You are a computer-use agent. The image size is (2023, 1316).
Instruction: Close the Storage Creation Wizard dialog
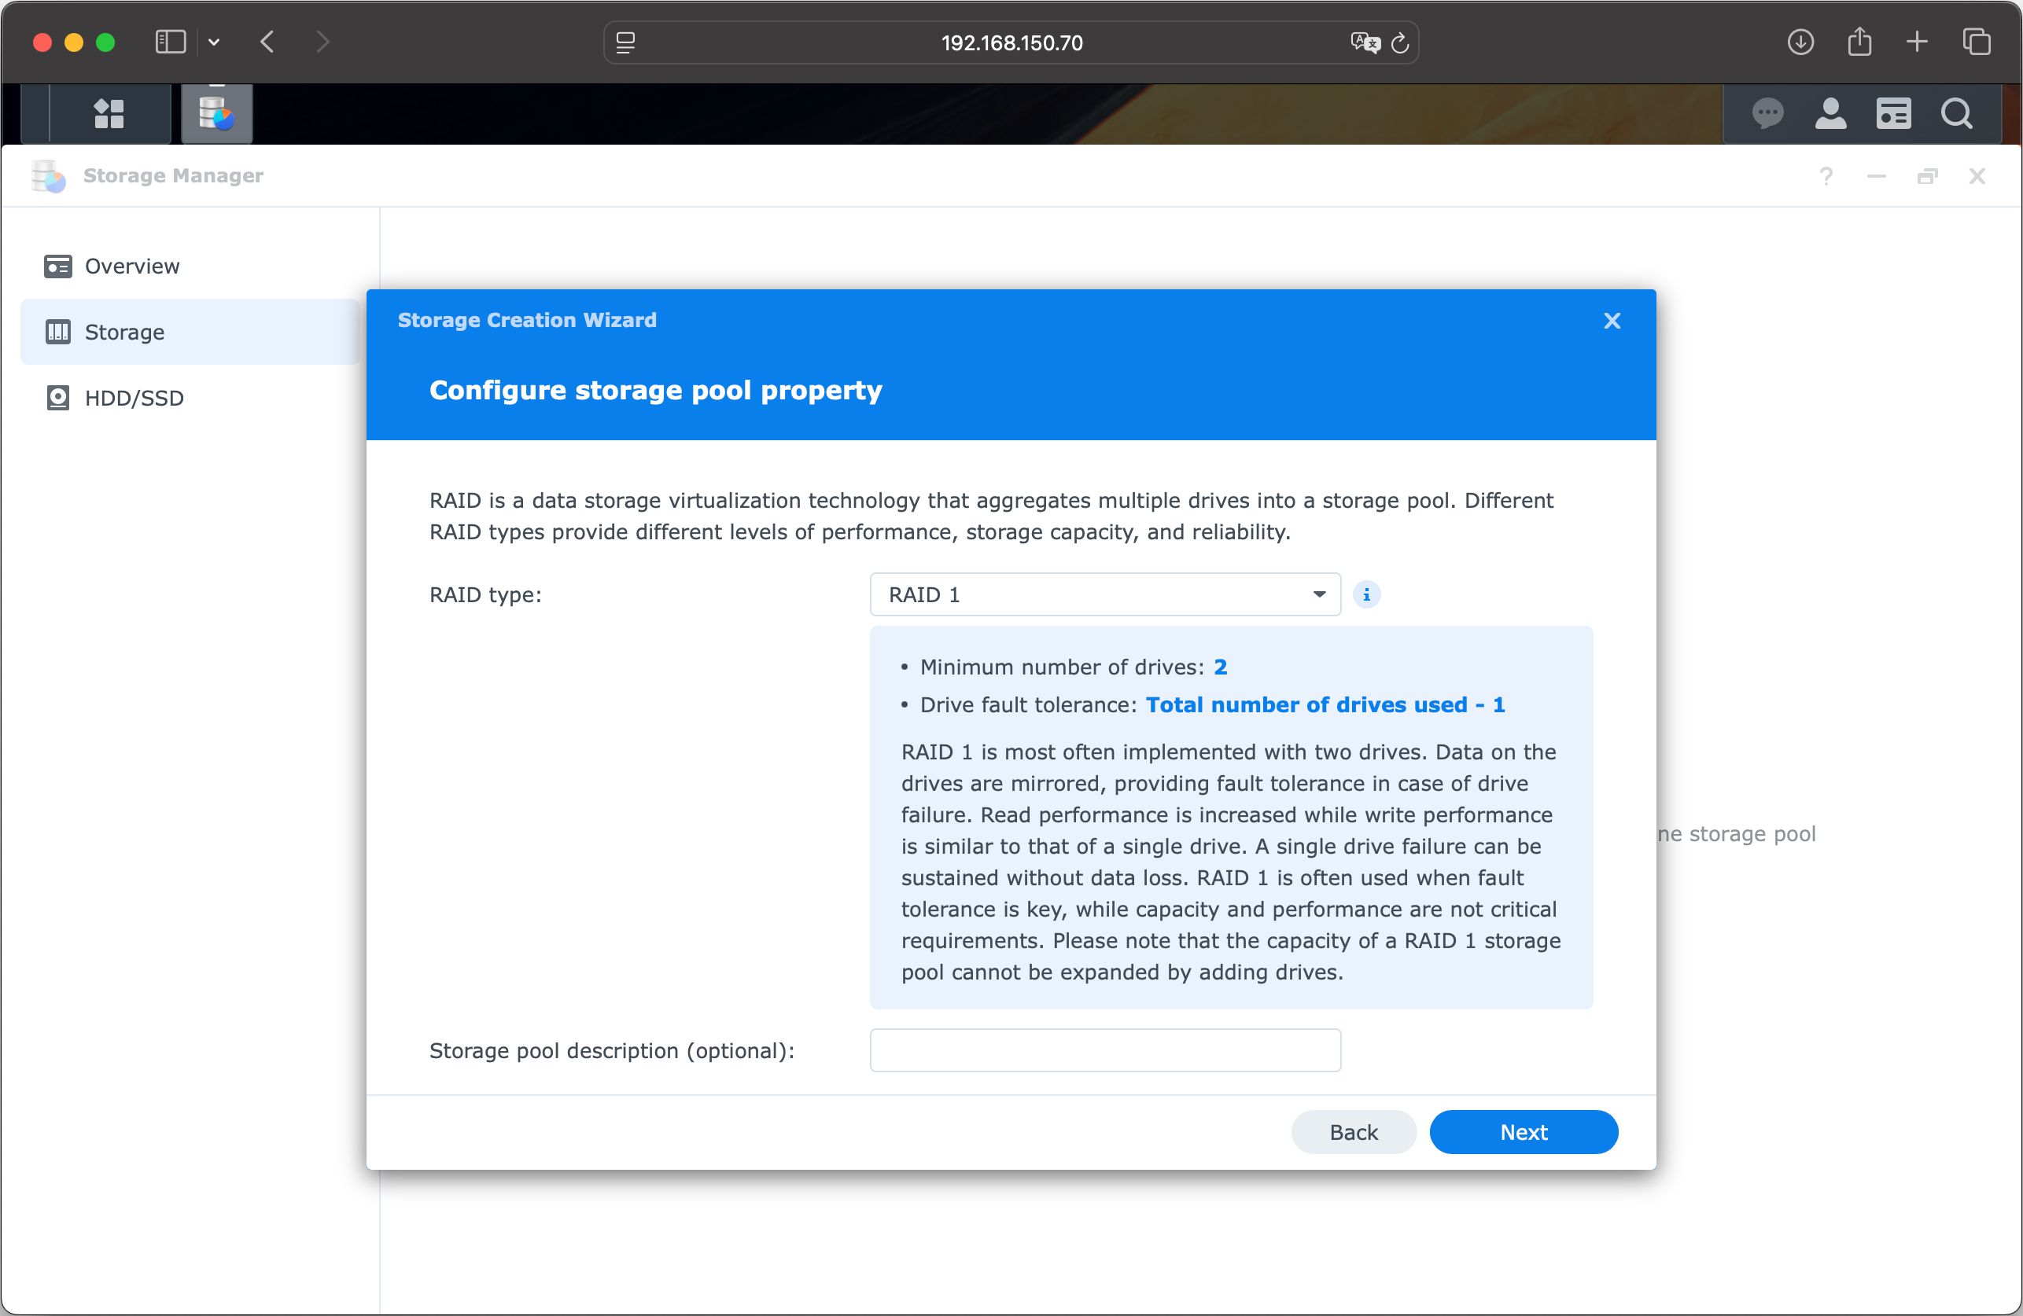[x=1612, y=320]
